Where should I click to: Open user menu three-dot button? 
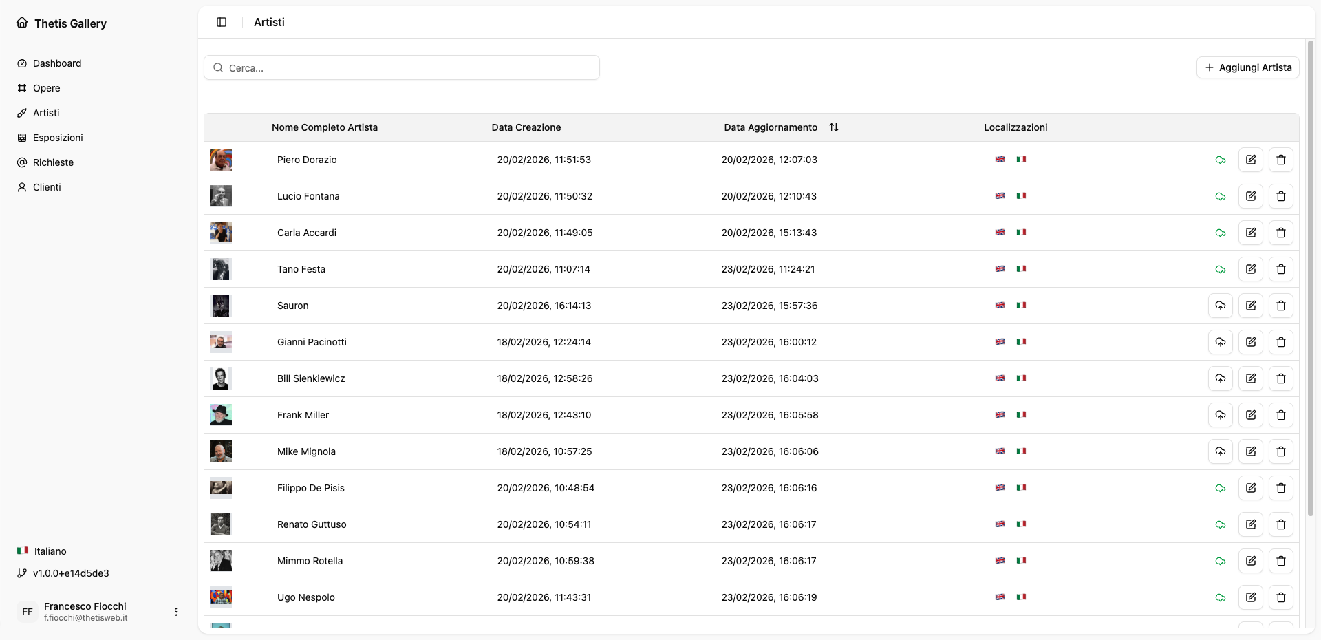pyautogui.click(x=176, y=612)
